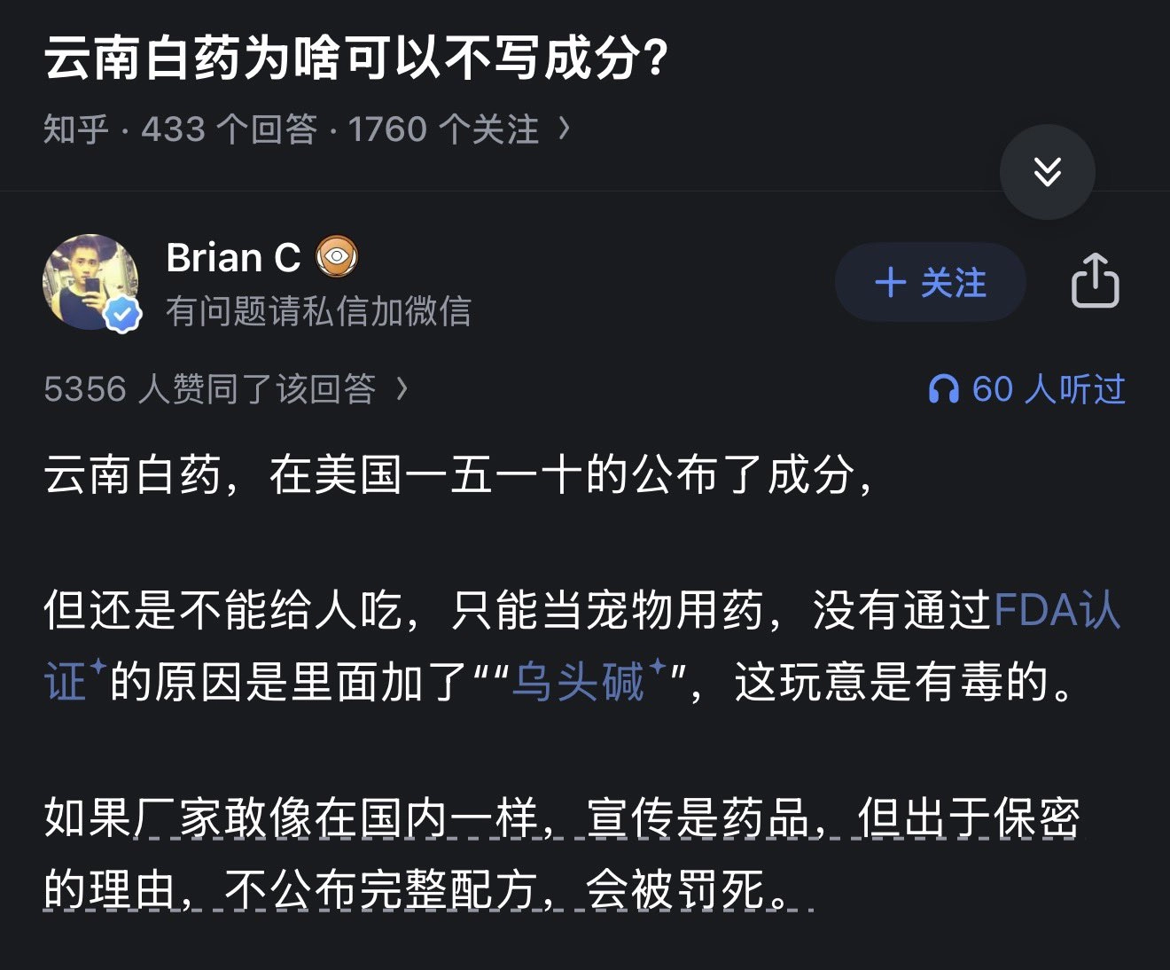Click the share icon beside the follow button

pyautogui.click(x=1095, y=281)
